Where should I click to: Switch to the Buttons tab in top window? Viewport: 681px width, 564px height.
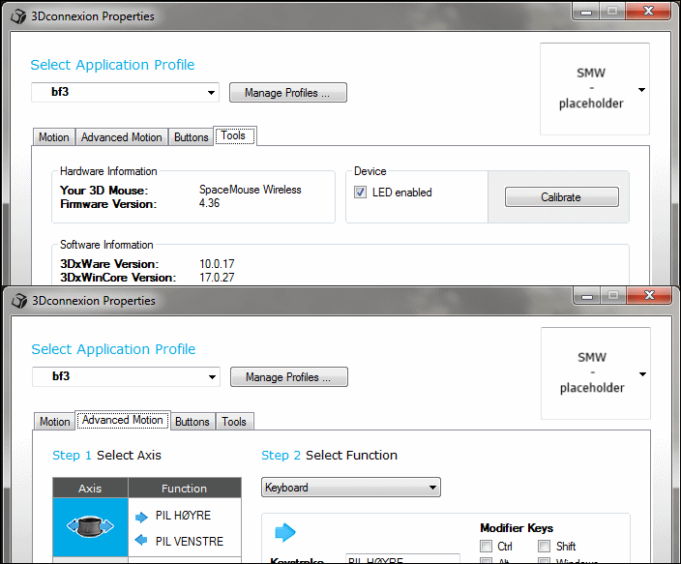click(192, 137)
